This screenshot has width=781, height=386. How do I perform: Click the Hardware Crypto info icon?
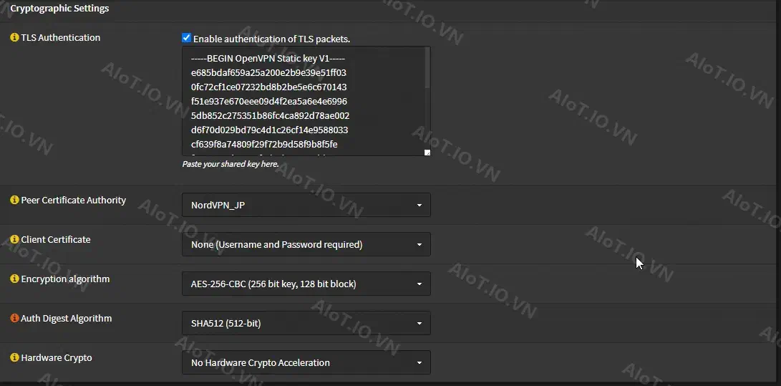click(14, 357)
